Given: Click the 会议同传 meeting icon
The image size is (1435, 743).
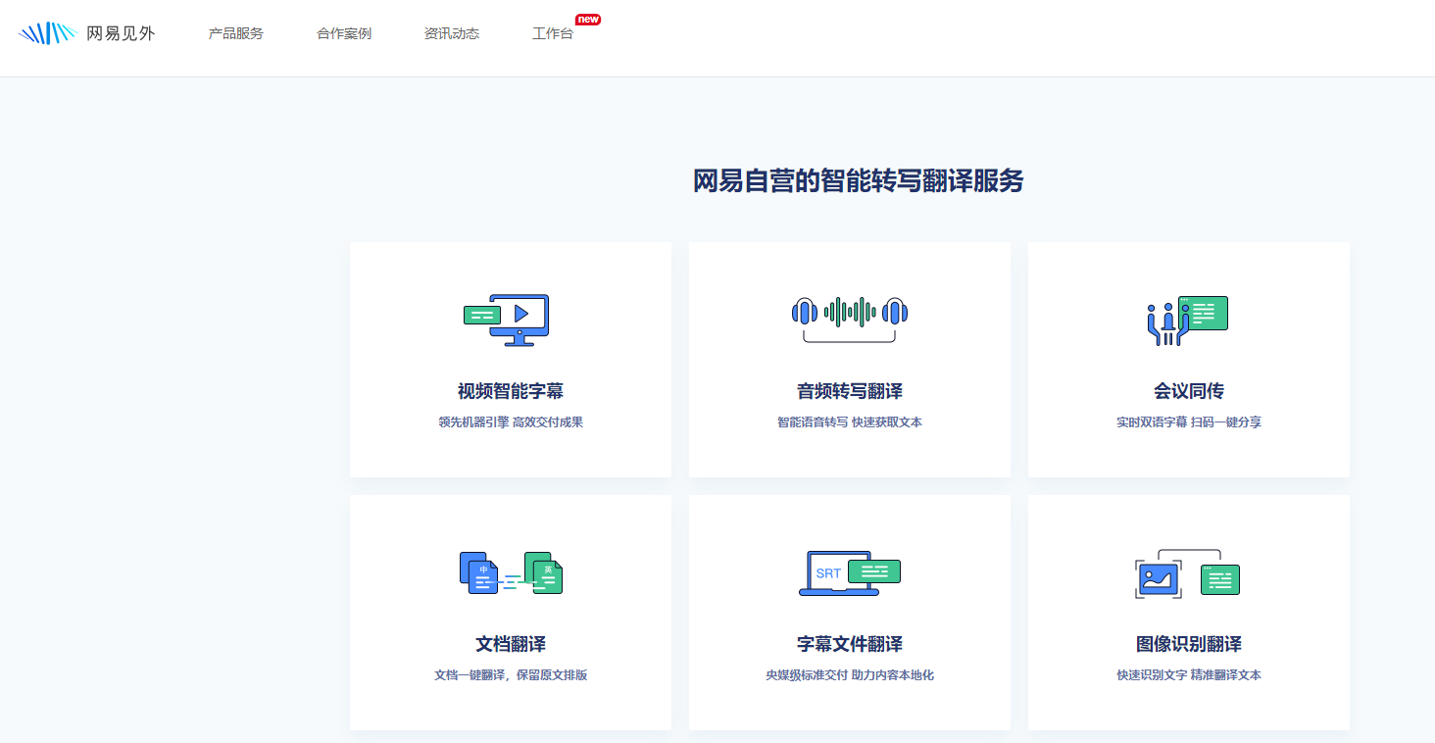Looking at the screenshot, I should (x=1188, y=321).
